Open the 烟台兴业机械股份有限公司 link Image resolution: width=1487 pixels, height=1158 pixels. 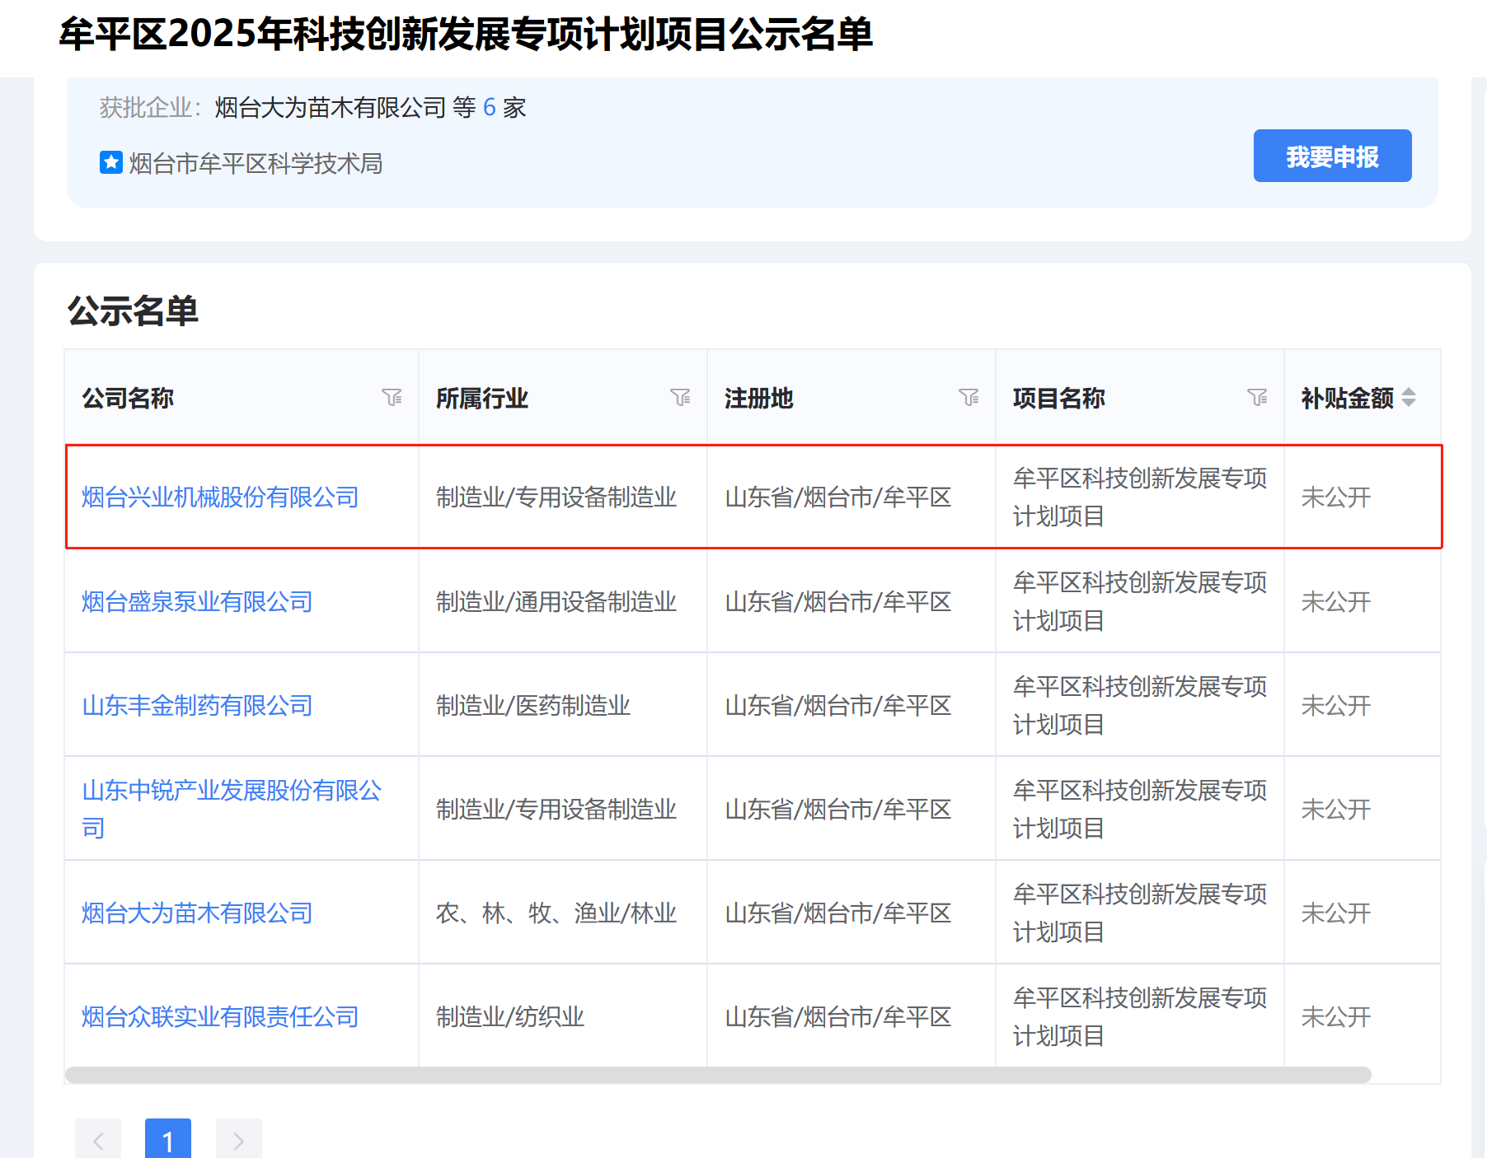click(219, 497)
